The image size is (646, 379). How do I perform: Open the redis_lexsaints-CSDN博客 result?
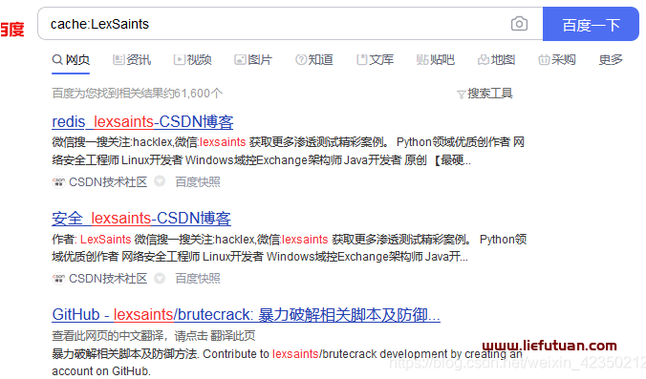tap(142, 122)
